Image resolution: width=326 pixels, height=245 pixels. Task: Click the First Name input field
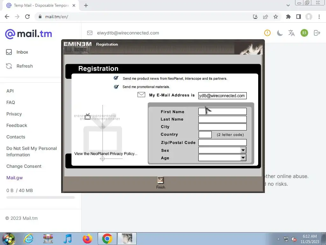(223, 111)
